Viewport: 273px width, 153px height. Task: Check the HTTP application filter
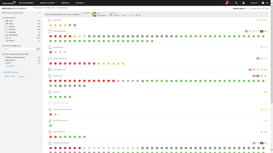pos(5,63)
